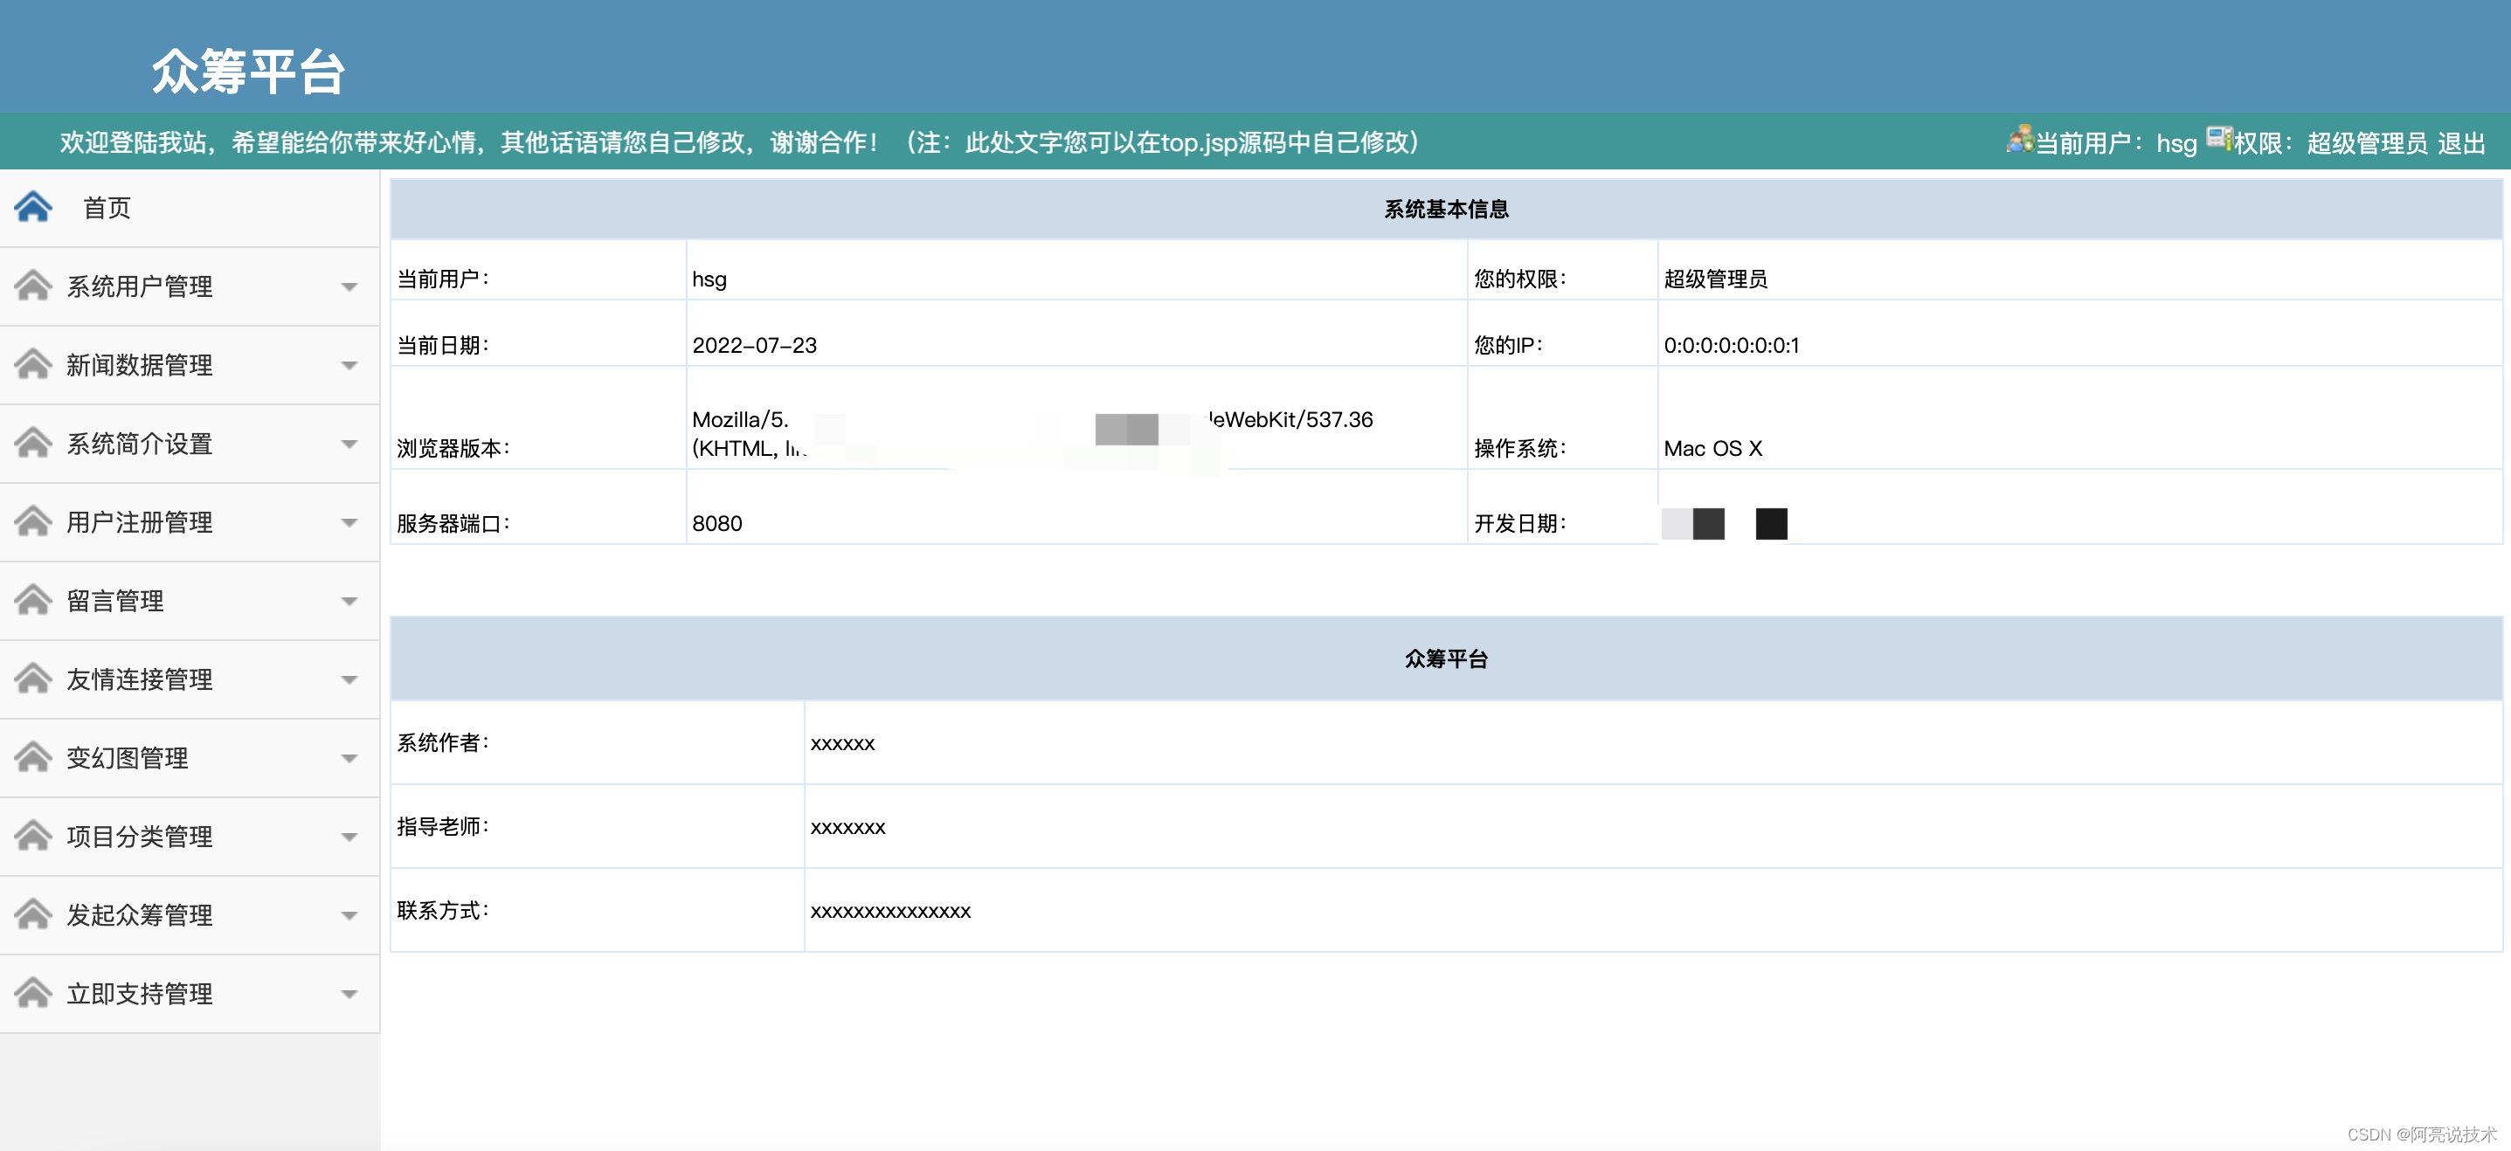Click the 众筹平台 site title
Viewport: 2511px width, 1151px height.
tap(248, 71)
